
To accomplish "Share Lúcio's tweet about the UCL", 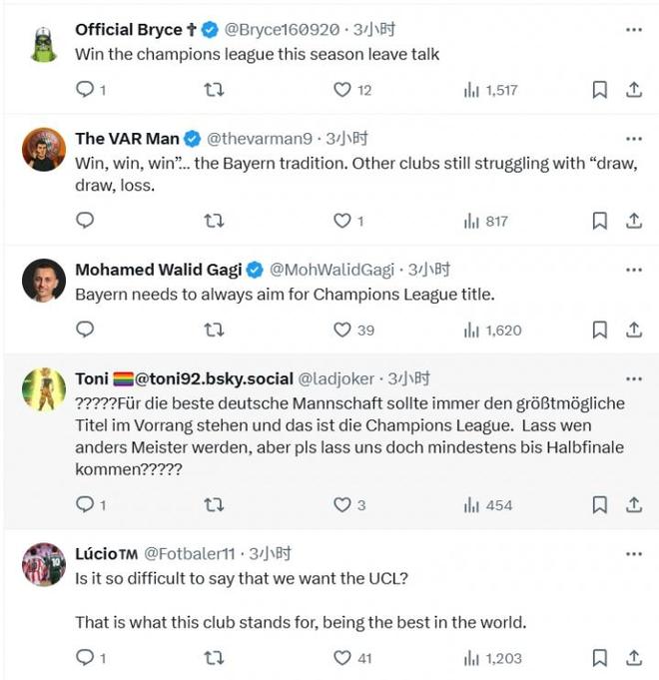I will (633, 658).
